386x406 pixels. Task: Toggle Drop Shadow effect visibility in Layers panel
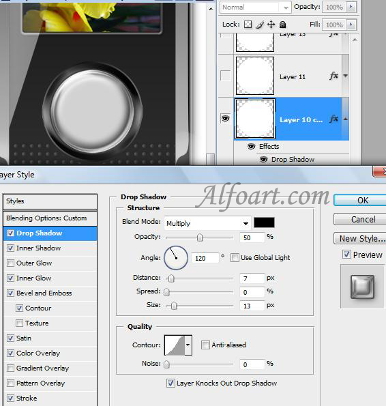click(263, 159)
